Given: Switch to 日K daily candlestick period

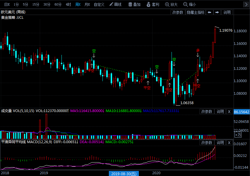Looking at the screenshot, I should (7, 4).
